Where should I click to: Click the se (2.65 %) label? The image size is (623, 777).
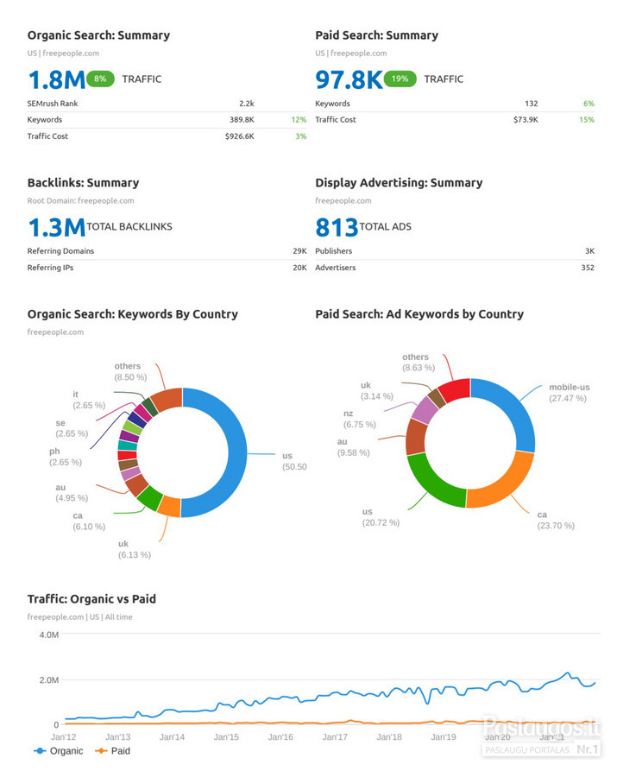[72, 428]
